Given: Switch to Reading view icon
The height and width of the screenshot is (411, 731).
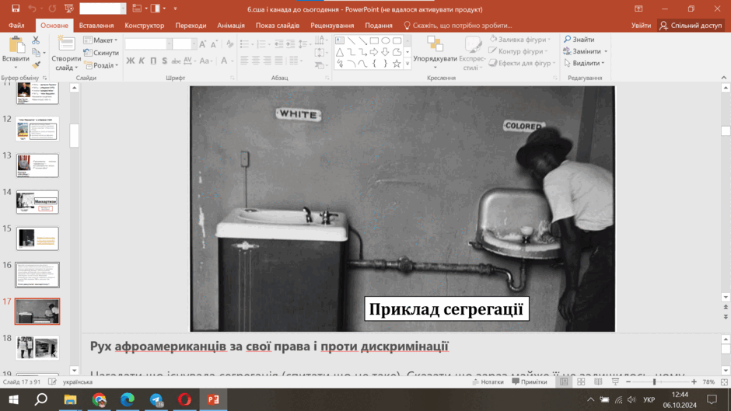Looking at the screenshot, I should click(x=598, y=381).
